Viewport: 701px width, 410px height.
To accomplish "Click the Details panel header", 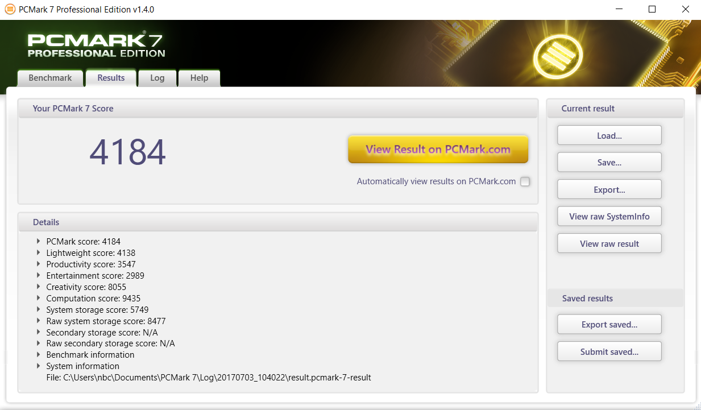I will click(x=278, y=222).
